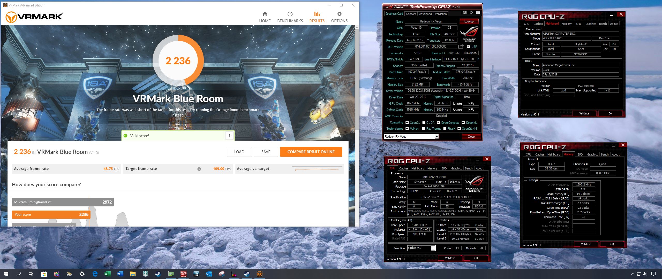Open the GPU-Z hamburger menu
662x279 pixels.
click(478, 13)
